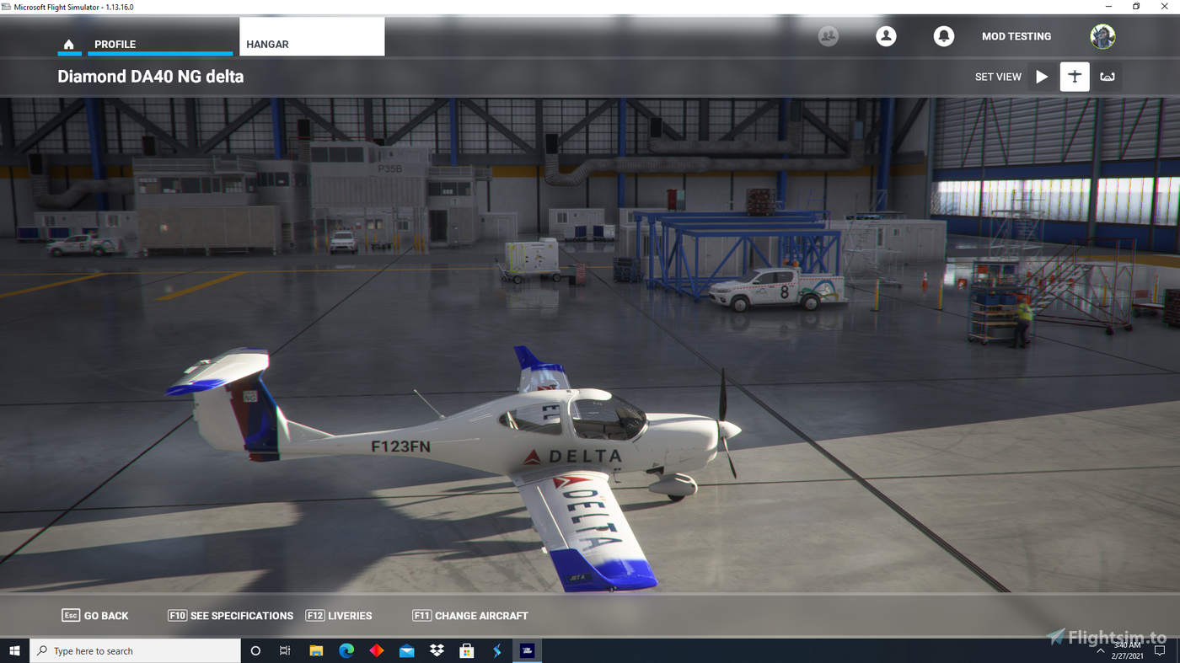The width and height of the screenshot is (1180, 663).
Task: Switch to the cockpit view icon
Action: coord(1107,77)
